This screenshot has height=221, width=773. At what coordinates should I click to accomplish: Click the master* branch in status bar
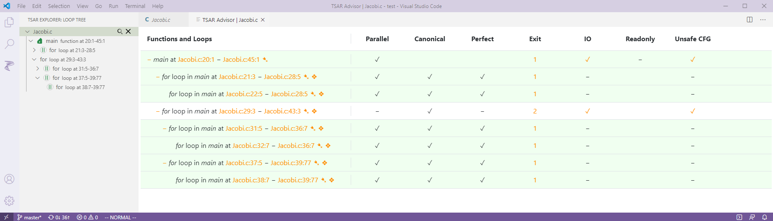click(x=29, y=217)
